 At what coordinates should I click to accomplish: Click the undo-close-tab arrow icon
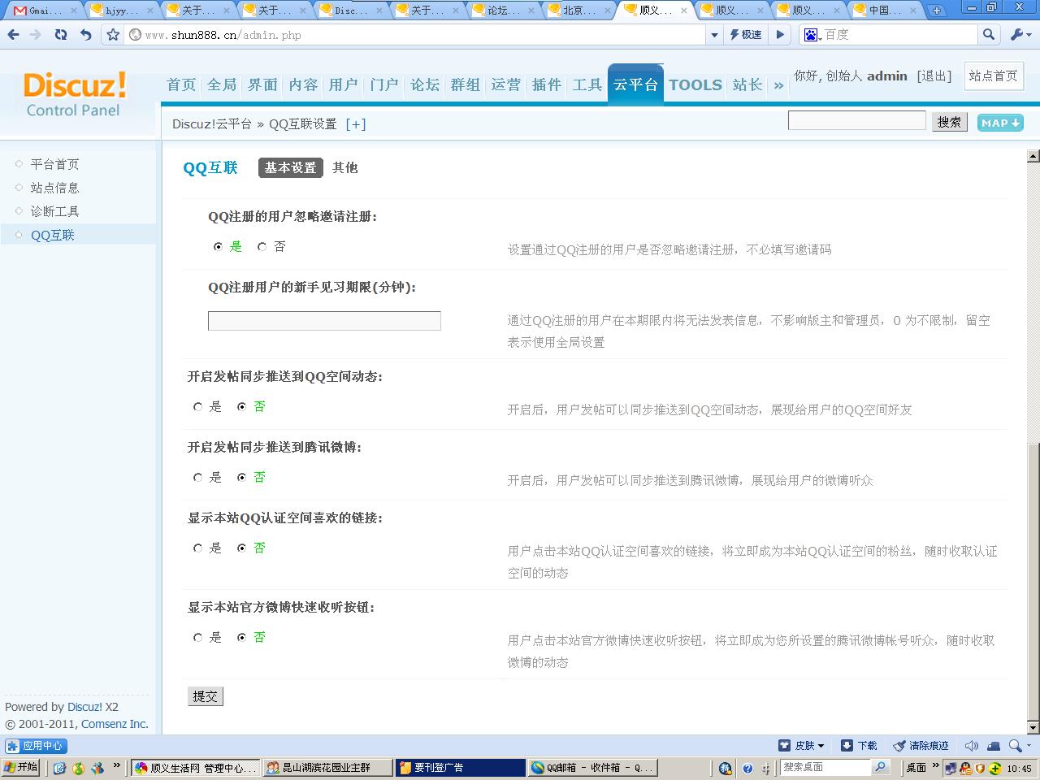click(x=86, y=35)
